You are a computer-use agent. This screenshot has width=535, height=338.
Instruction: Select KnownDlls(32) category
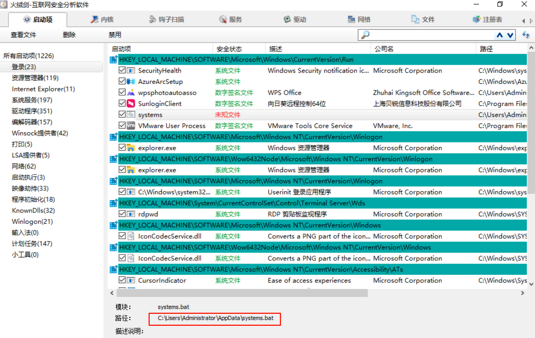tap(33, 211)
